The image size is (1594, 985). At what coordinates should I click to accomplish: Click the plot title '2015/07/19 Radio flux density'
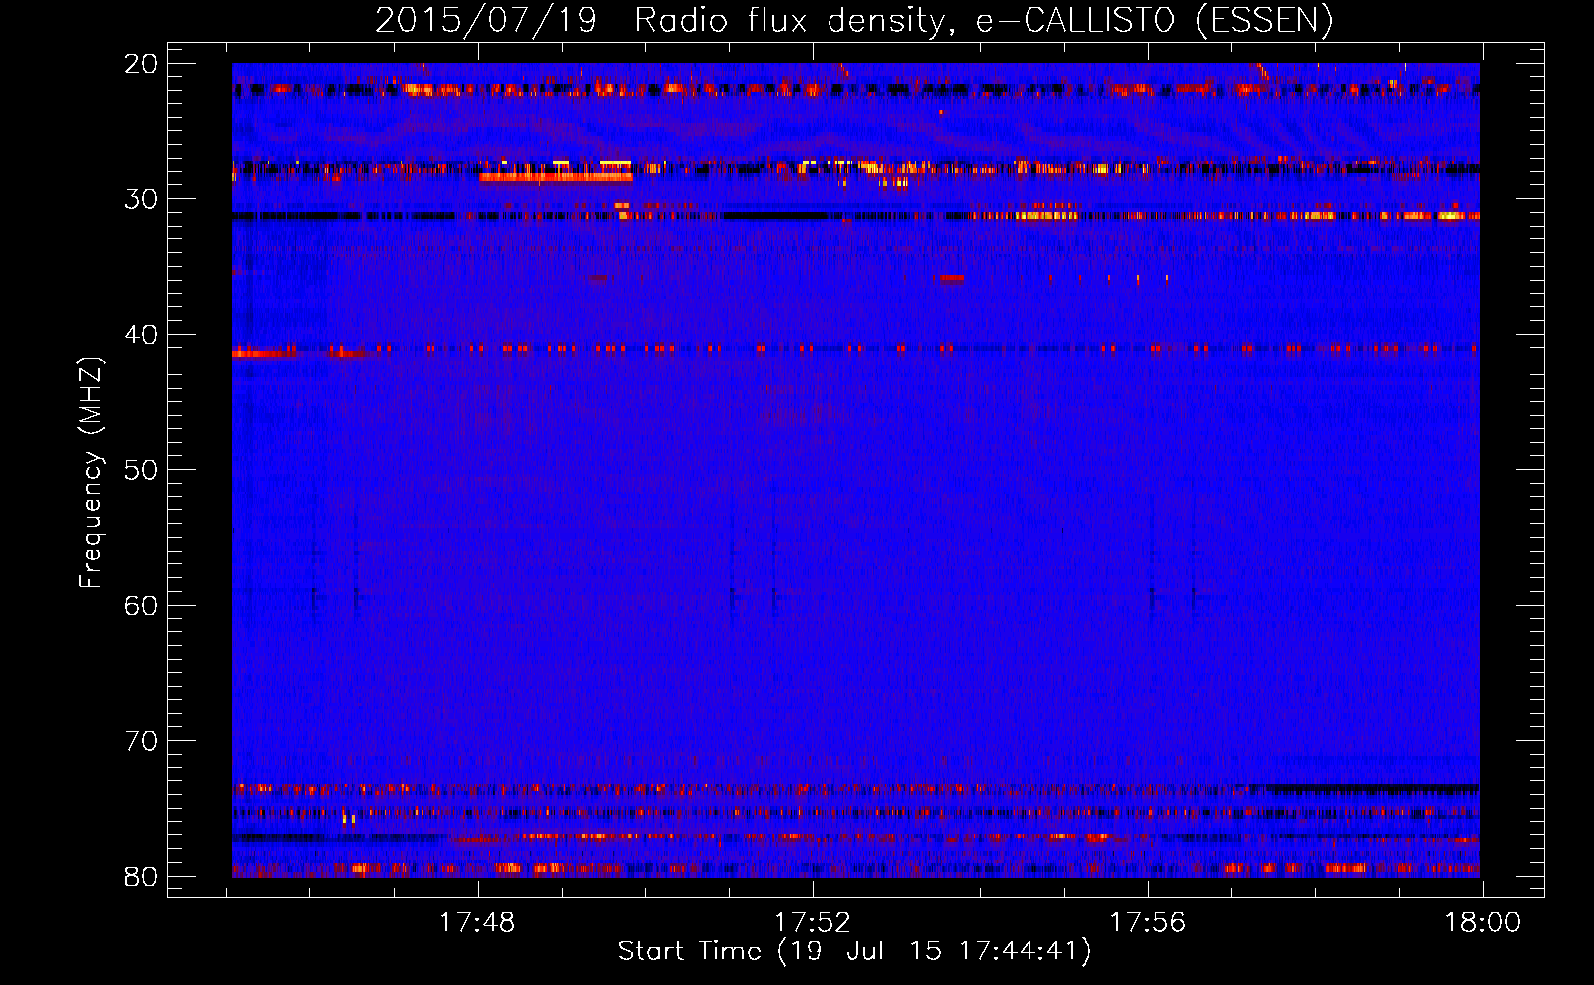click(659, 21)
